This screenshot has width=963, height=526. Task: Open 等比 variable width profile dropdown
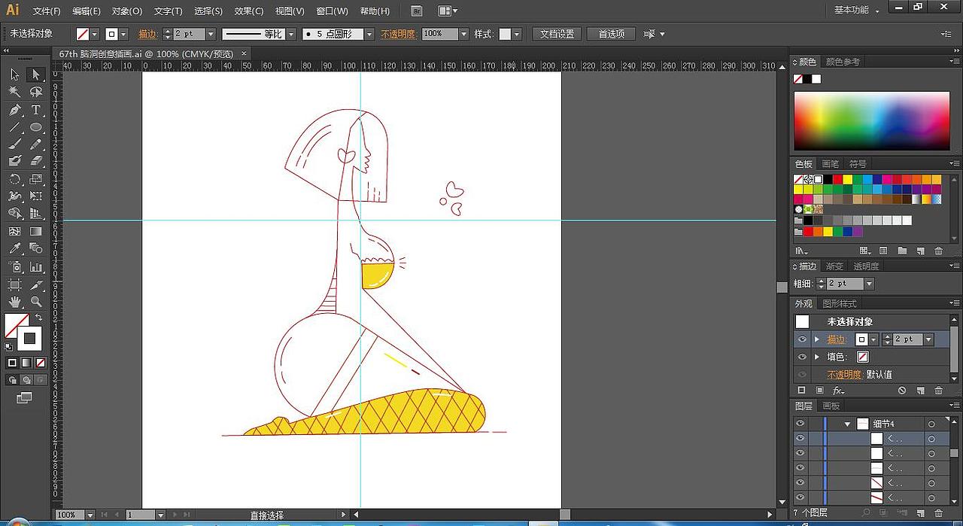291,34
